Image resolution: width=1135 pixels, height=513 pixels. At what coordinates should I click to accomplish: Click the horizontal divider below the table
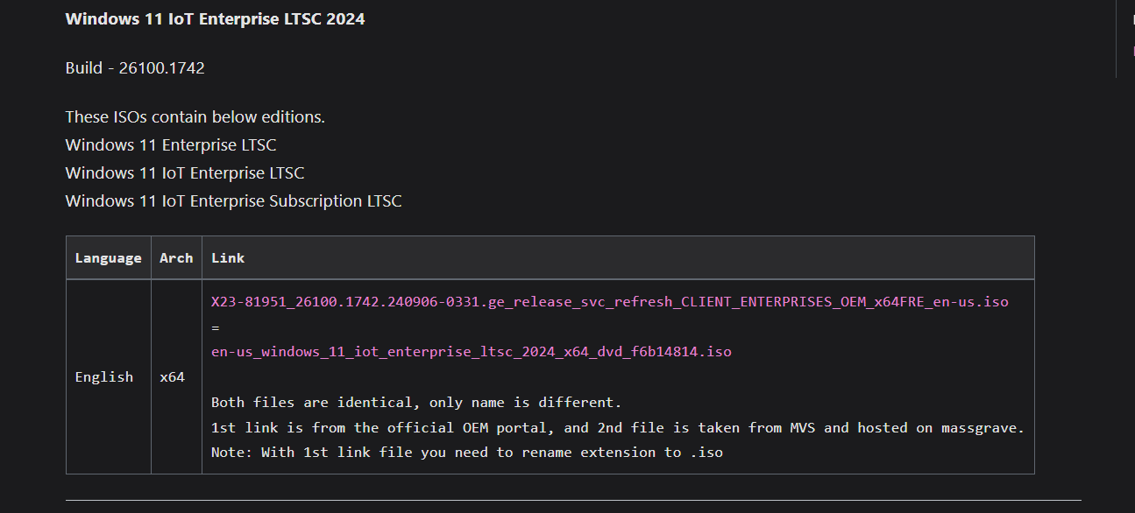click(x=573, y=500)
